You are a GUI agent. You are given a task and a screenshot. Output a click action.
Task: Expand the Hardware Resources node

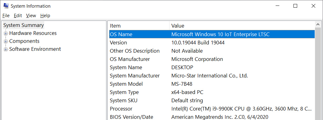tap(6, 33)
